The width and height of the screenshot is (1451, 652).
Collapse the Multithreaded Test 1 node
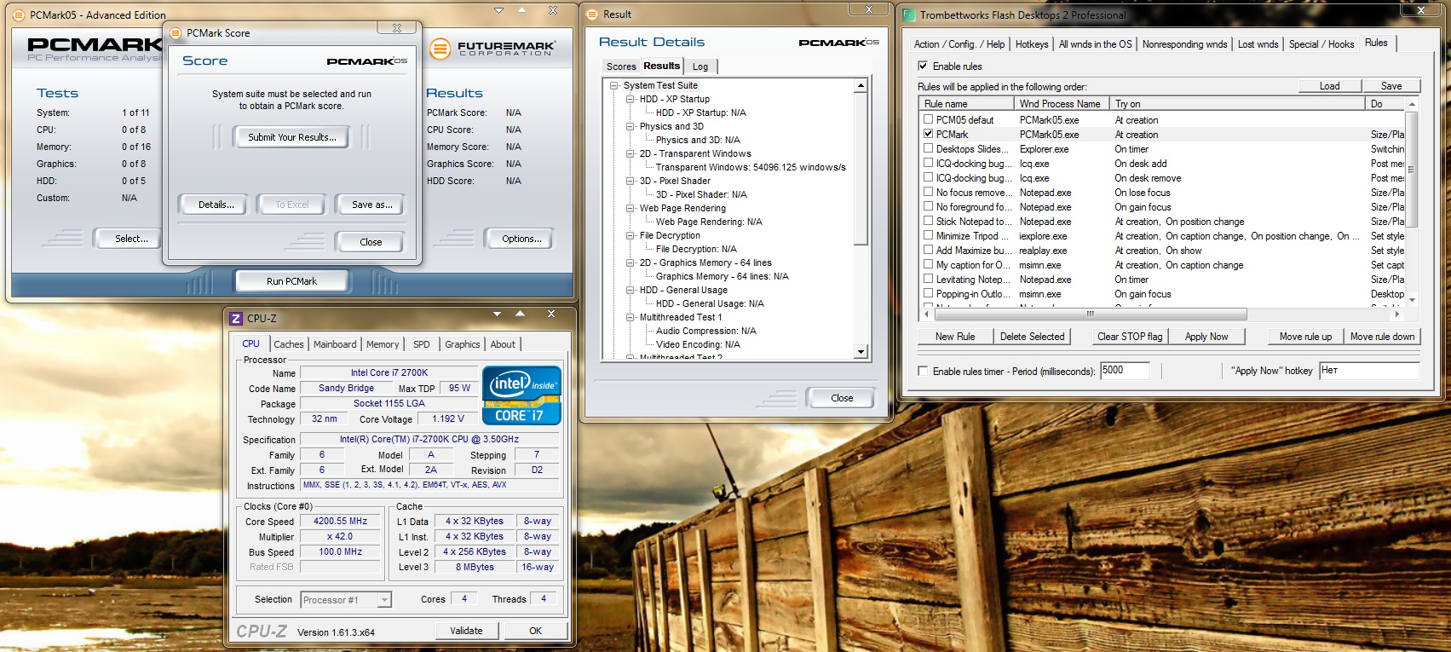tap(630, 317)
